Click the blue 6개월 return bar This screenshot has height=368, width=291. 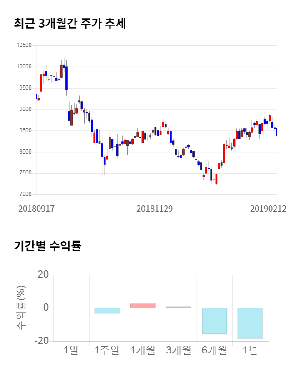coord(215,321)
